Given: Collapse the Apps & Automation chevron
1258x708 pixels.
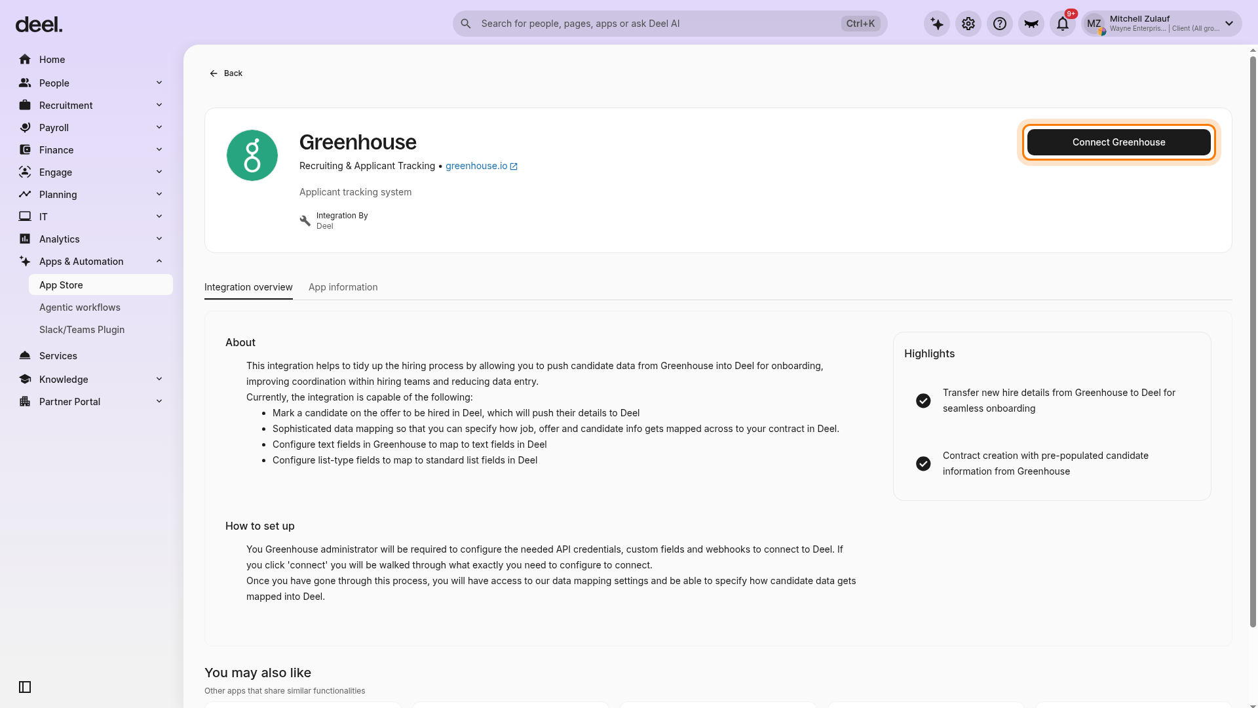Looking at the screenshot, I should 159,261.
